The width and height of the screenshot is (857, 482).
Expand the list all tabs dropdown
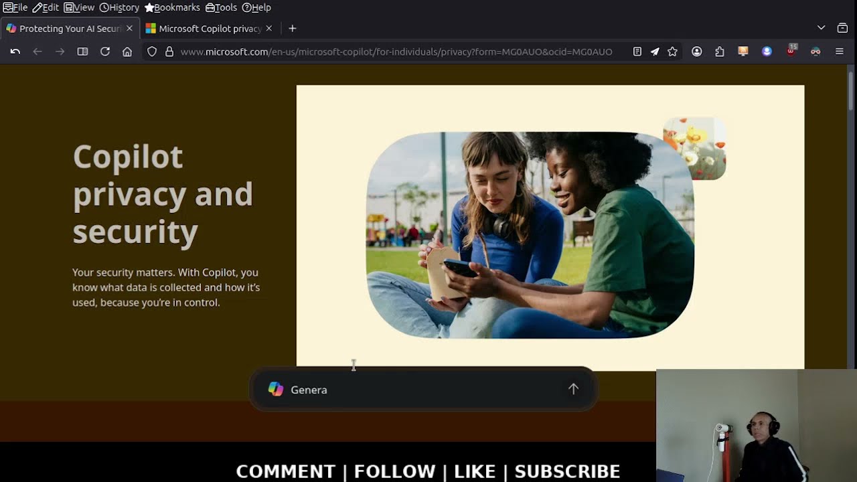coord(821,28)
